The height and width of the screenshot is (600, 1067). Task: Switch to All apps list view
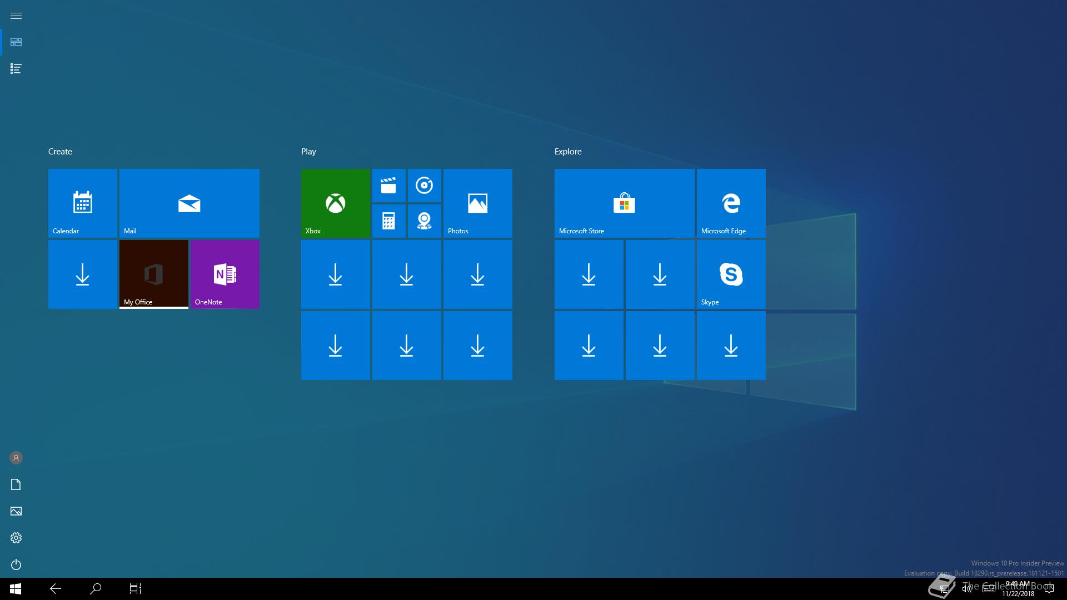pos(16,69)
